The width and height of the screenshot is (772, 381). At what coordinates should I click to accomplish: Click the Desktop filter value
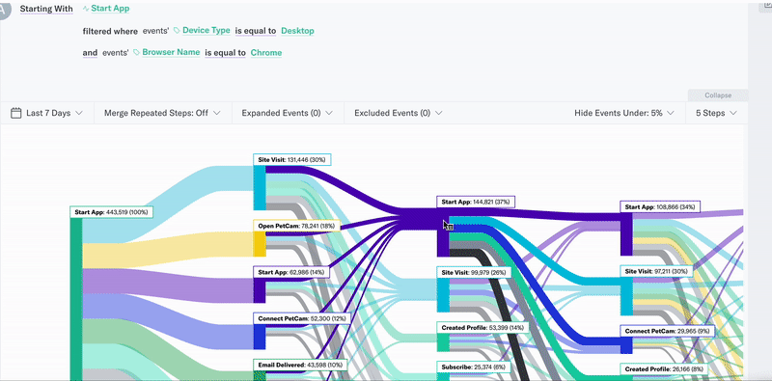pyautogui.click(x=297, y=31)
